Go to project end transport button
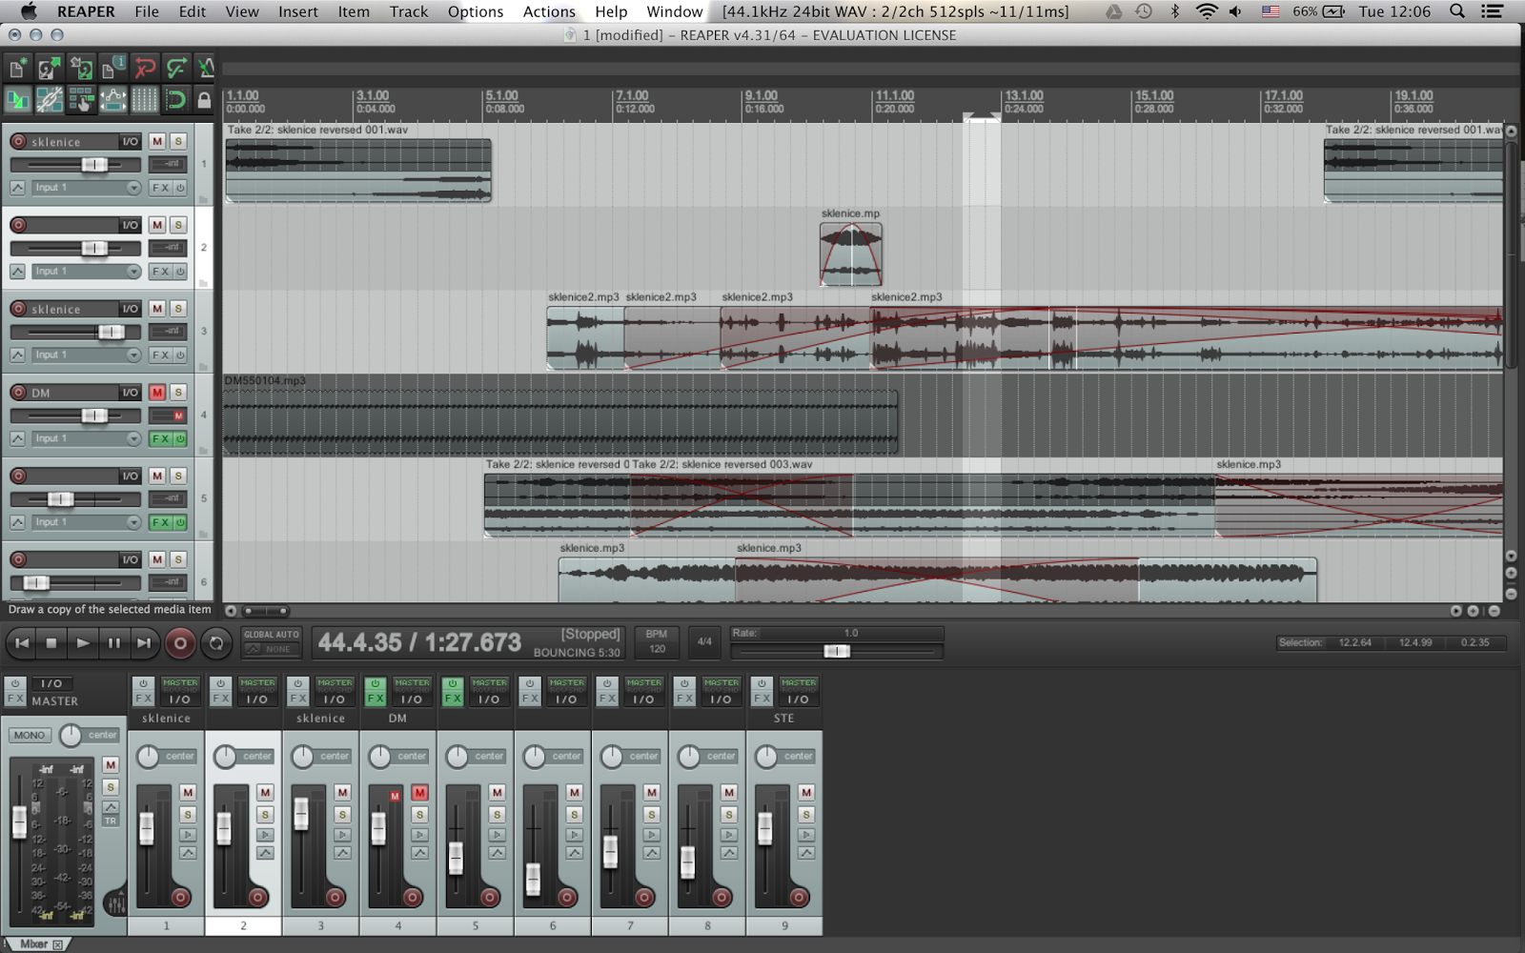1525x953 pixels. pyautogui.click(x=144, y=643)
